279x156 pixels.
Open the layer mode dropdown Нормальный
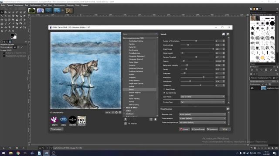tap(261, 78)
